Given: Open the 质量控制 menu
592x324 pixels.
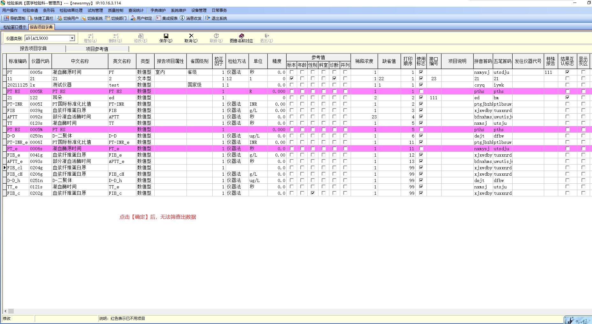Looking at the screenshot, I should coord(115,11).
